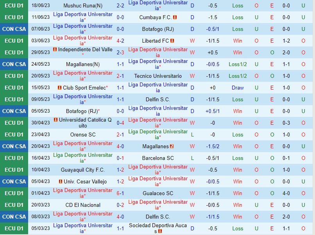The image size is (315, 235).
Task: Open Botafogo (RJ) in the 05/05/23 match
Action: (83, 111)
